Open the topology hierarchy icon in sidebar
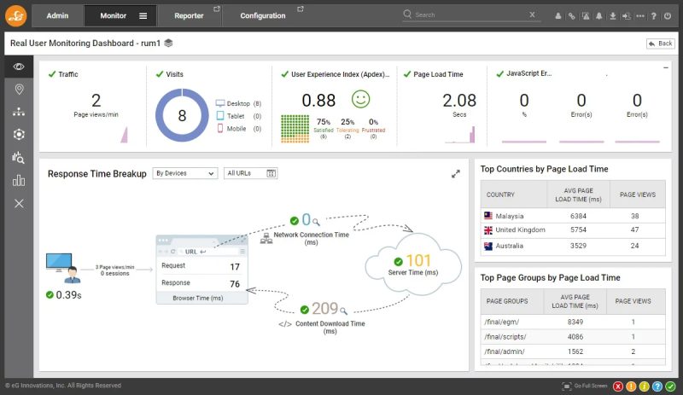This screenshot has height=395, width=683. [19, 112]
